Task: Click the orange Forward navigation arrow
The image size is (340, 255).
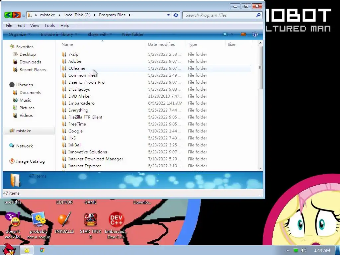Action: point(17,15)
